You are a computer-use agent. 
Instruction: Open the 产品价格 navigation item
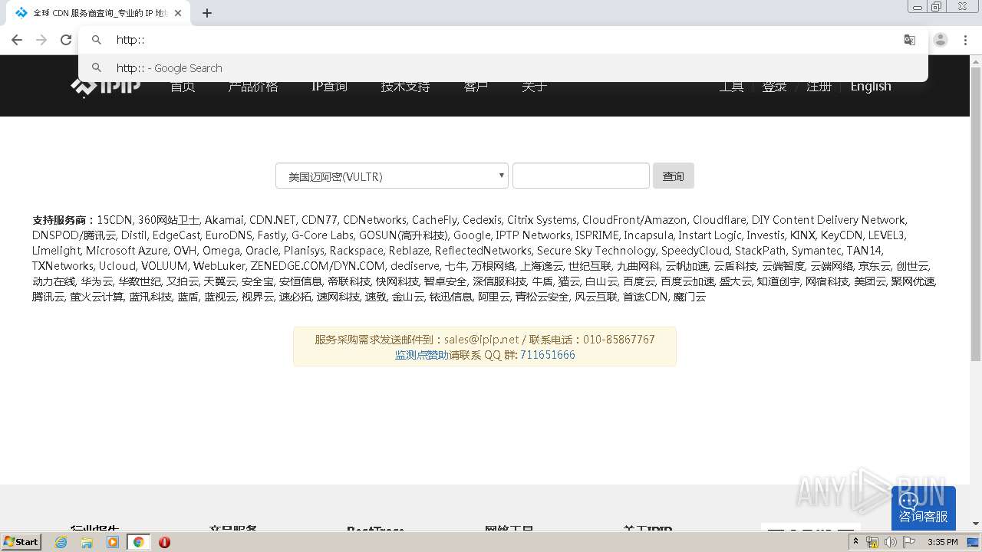(x=252, y=86)
